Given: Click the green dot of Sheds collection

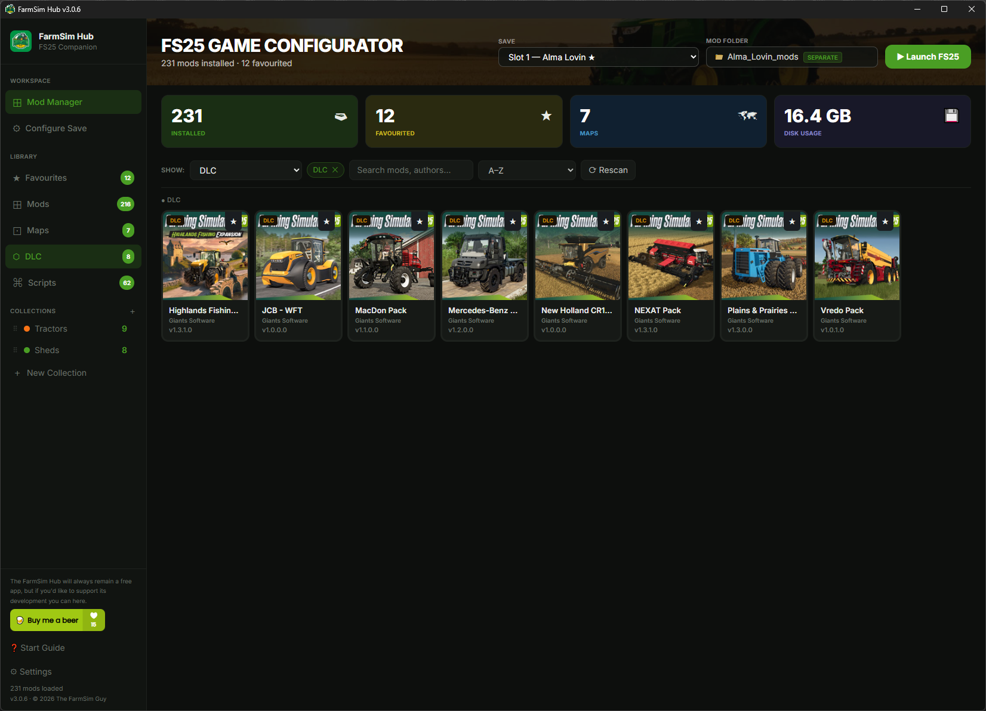Looking at the screenshot, I should click(27, 350).
